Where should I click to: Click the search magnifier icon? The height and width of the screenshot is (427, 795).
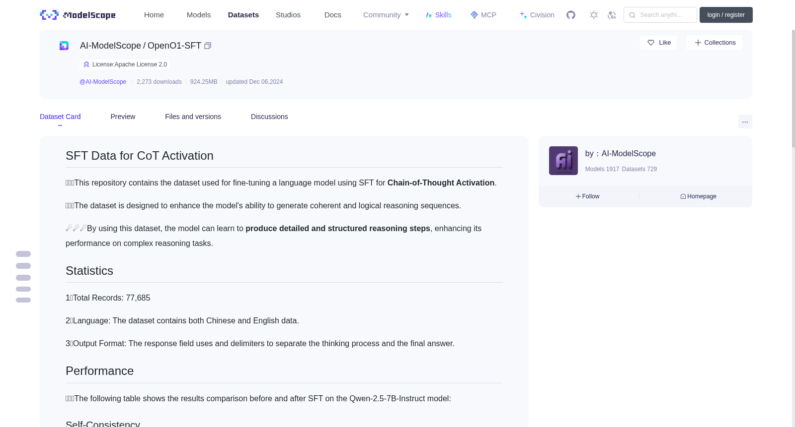click(x=632, y=15)
